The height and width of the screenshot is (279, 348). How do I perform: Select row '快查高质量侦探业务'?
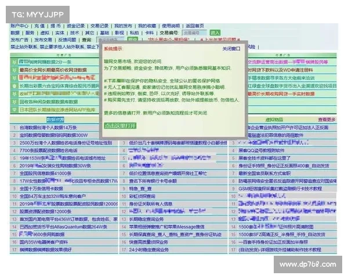(x=173, y=242)
